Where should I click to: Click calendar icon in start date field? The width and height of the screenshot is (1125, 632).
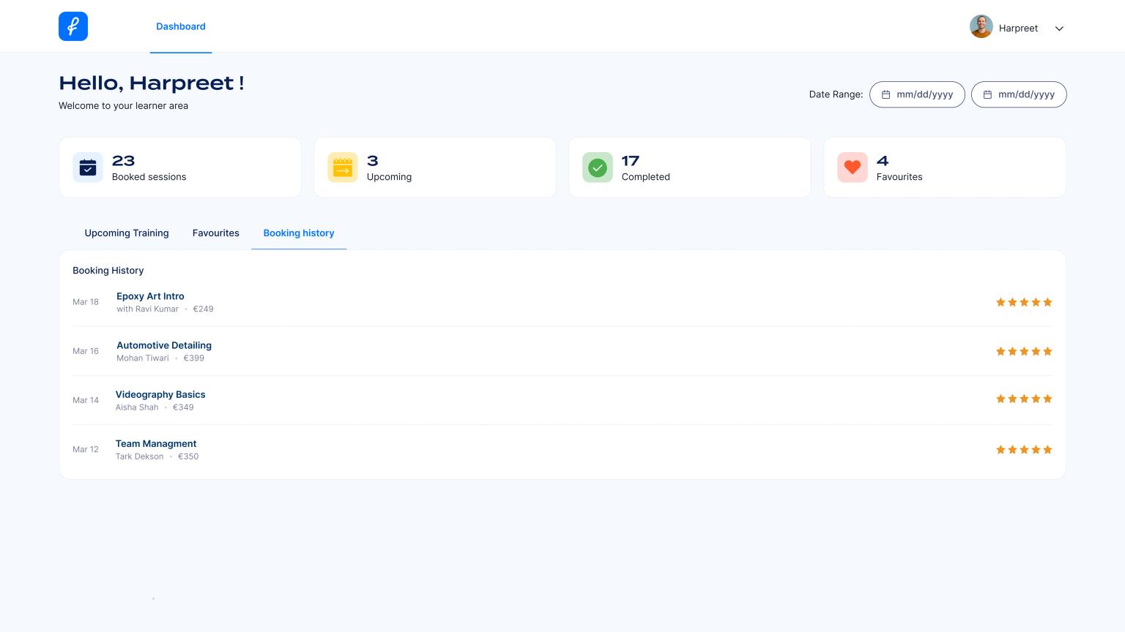click(885, 94)
